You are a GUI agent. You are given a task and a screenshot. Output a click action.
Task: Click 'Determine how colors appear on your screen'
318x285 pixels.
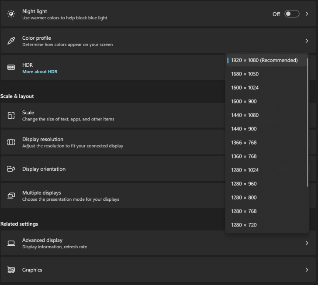point(68,45)
